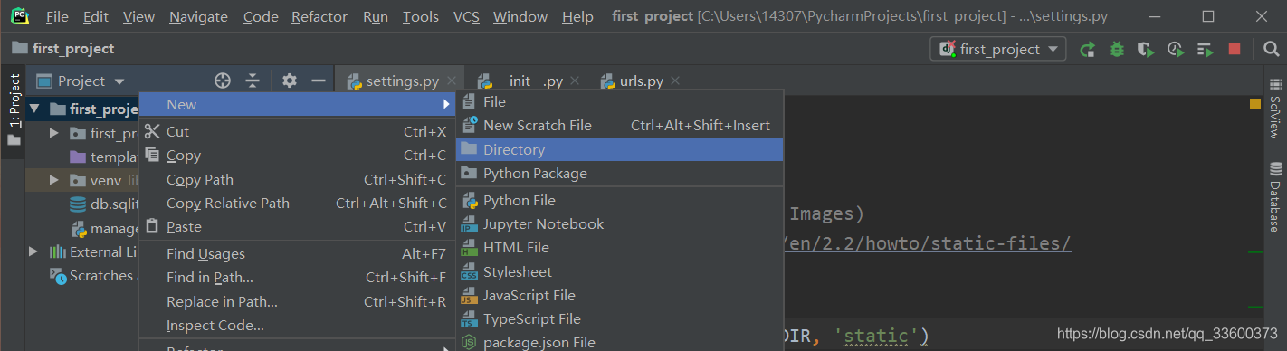Select Find in Path...
This screenshot has height=351, width=1287.
coord(298,277)
